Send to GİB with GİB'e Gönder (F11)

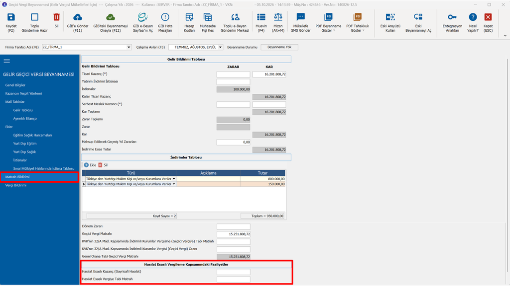(78, 22)
